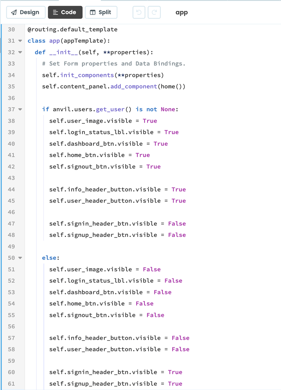
Task: Click the two-column Split icon
Action: click(x=93, y=13)
